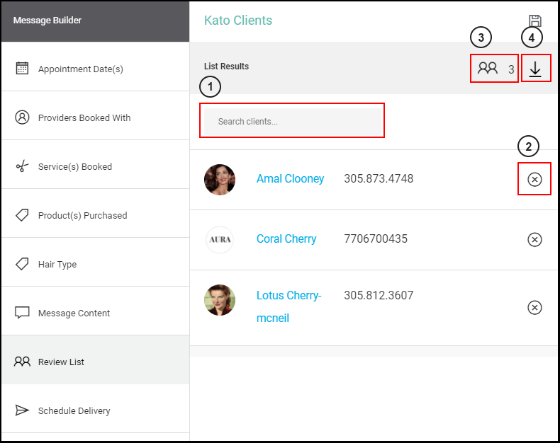The width and height of the screenshot is (560, 443).
Task: Click the download list arrow icon
Action: tap(535, 69)
